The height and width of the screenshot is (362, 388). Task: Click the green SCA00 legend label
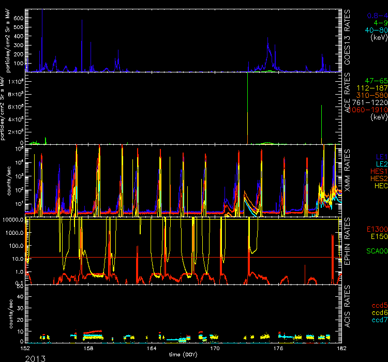coord(376,250)
